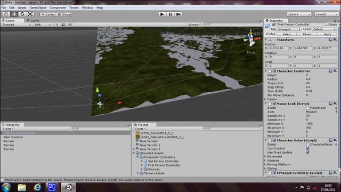Click prefab Revert button

point(307,34)
